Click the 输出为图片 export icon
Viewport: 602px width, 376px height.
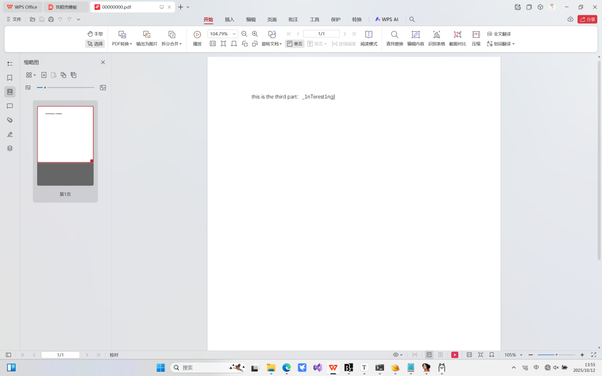[147, 35]
